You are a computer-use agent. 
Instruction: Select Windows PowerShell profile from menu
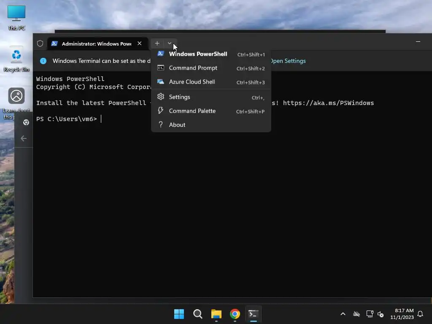(211, 54)
